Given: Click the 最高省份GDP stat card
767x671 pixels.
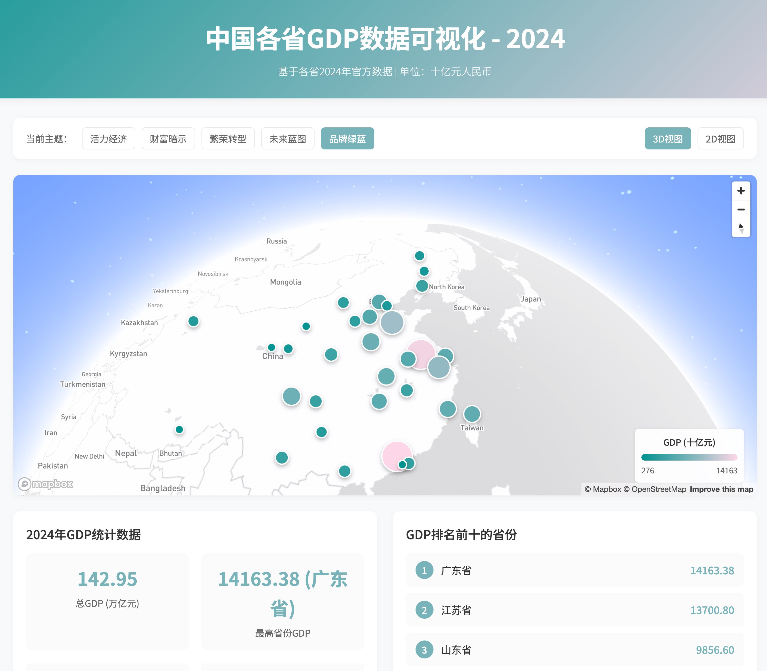Looking at the screenshot, I should [x=283, y=601].
